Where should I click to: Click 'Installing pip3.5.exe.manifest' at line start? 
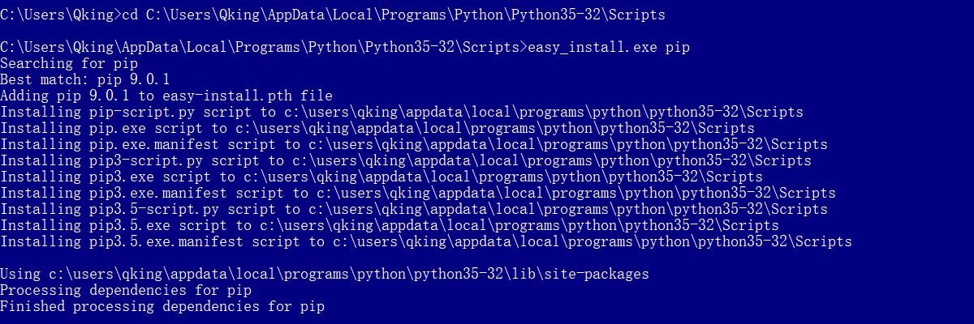pyautogui.click(x=122, y=241)
